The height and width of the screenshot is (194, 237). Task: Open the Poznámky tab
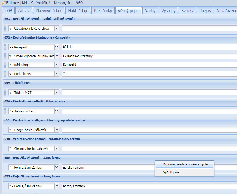103,11
